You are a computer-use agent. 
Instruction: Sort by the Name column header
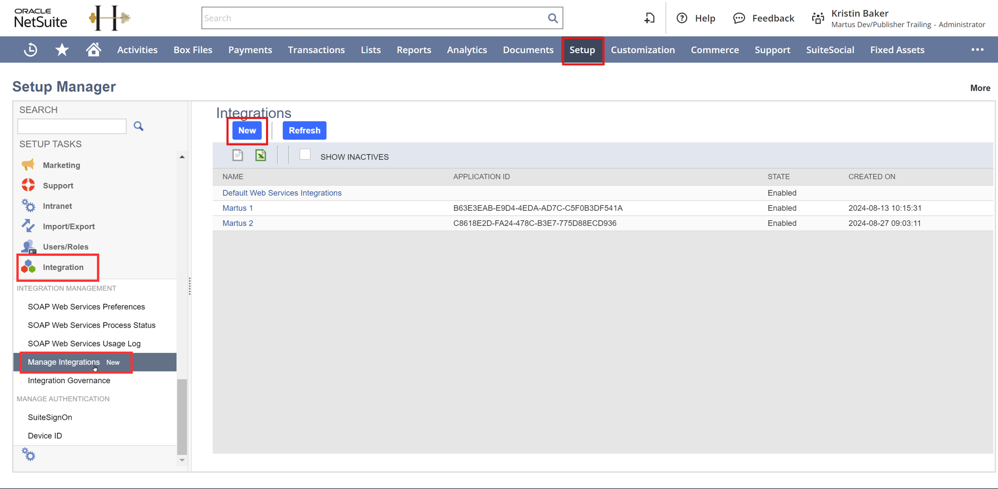coord(233,176)
